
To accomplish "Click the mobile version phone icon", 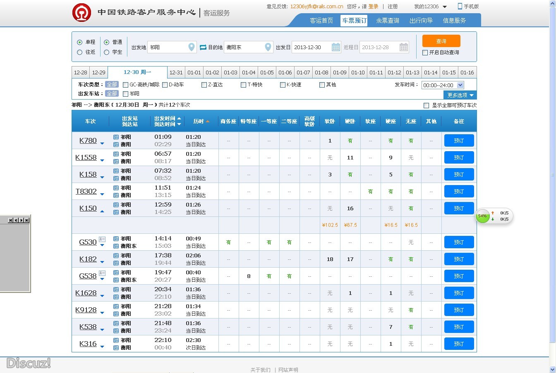I will click(x=460, y=6).
